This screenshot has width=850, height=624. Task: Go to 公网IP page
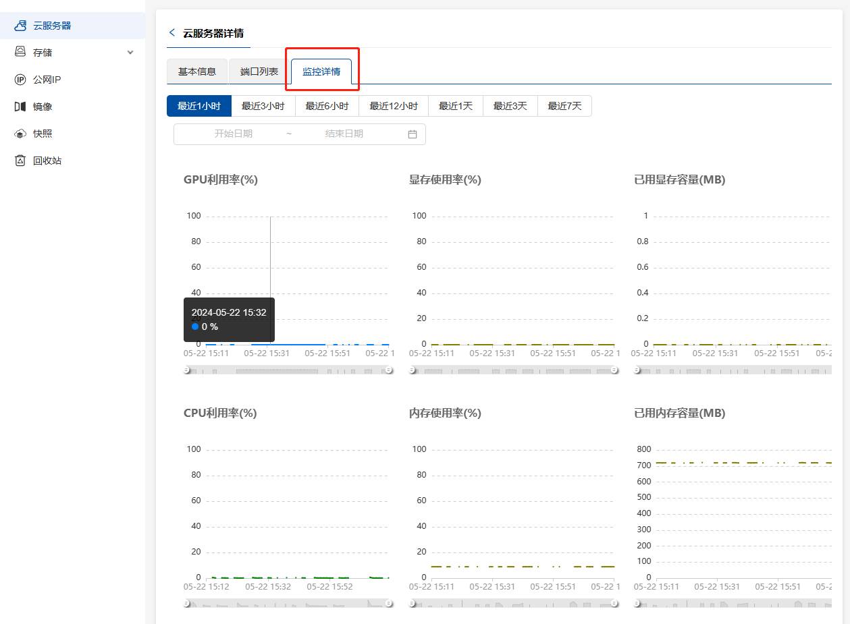(72, 80)
